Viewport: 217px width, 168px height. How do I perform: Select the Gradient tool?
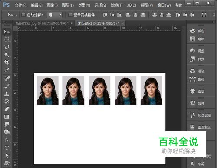[7, 117]
